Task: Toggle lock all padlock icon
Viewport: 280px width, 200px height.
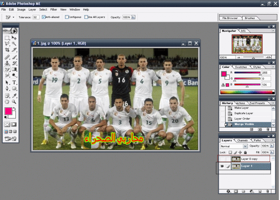Action: [x=245, y=153]
